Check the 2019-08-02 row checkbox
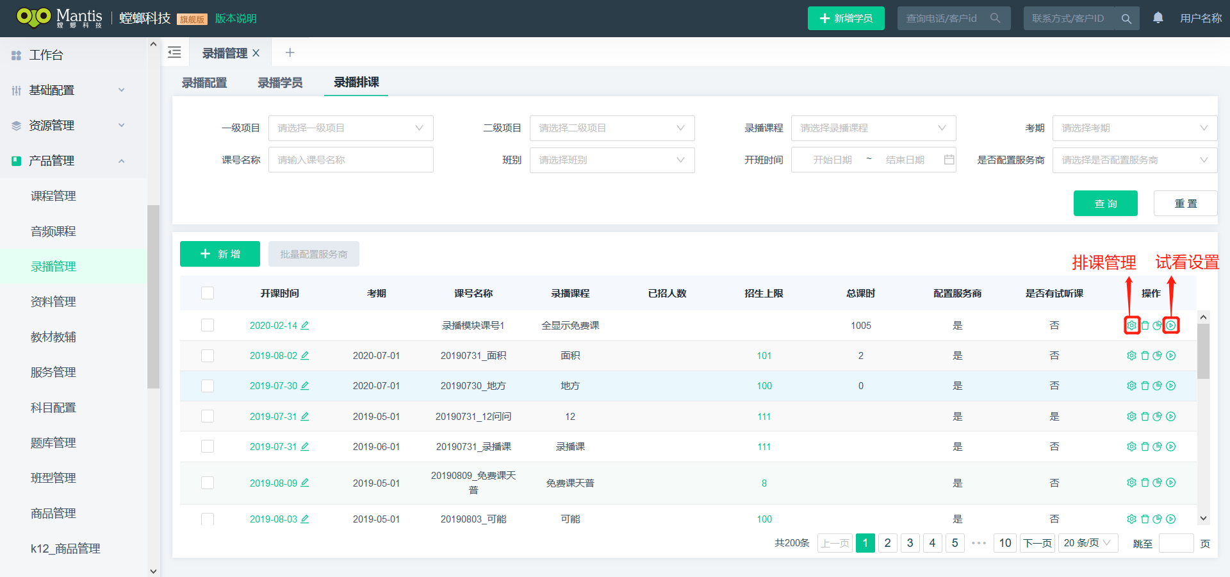 (208, 356)
